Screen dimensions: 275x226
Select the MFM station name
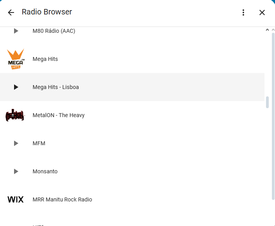39,143
